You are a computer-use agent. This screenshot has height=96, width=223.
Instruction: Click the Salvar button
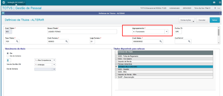tap(215, 20)
